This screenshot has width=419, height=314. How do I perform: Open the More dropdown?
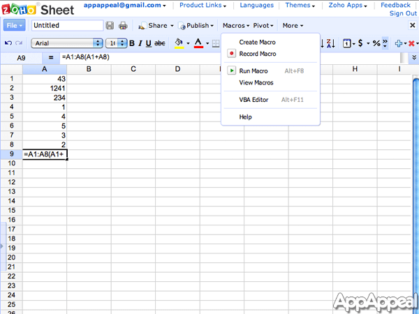[x=293, y=26]
